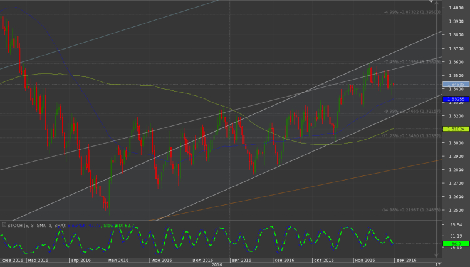Image resolution: width=470 pixels, height=267 pixels.
Task: Click the 1.4000 price axis label
Action: tap(456, 8)
